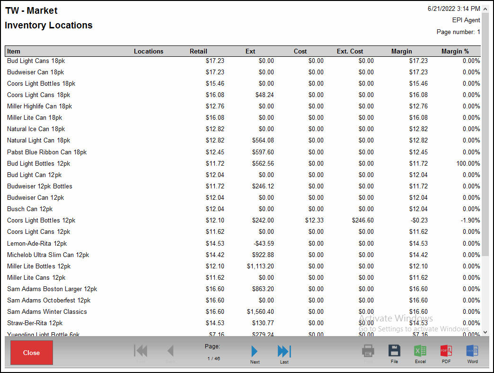This screenshot has height=373, width=494.
Task: Click the Inventory Locations heading
Action: point(49,25)
